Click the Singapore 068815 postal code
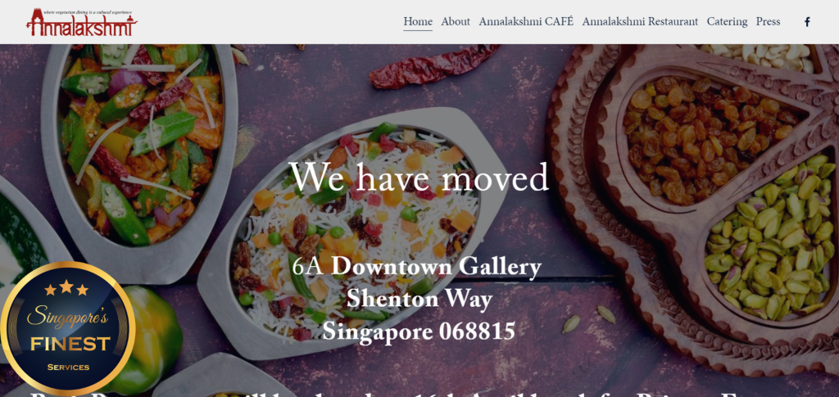Viewport: 839px width, 397px height. click(x=419, y=332)
